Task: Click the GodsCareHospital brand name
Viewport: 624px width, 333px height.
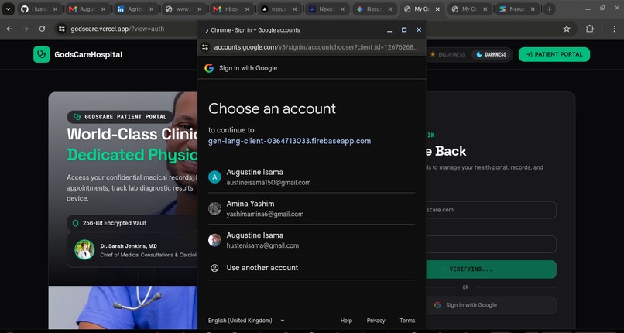Action: (88, 54)
